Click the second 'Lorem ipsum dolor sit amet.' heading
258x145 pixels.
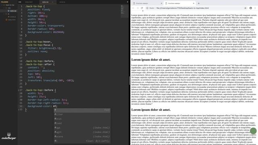pyautogui.click(x=151, y=110)
